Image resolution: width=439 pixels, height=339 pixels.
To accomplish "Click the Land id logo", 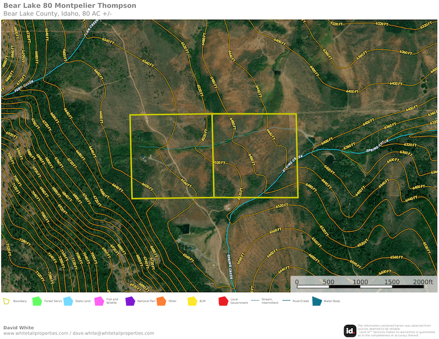I will tap(350, 331).
